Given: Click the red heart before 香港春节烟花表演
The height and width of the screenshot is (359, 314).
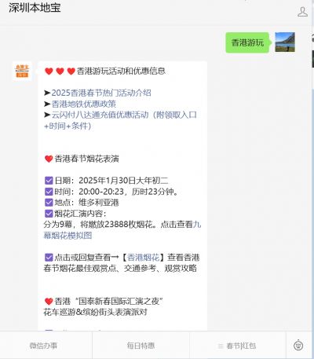Looking at the screenshot, I should point(49,159).
